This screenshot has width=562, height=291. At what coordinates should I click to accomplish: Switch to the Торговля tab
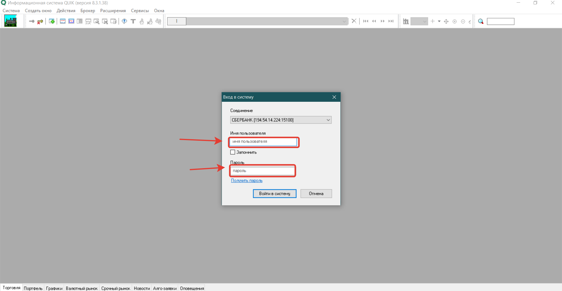tap(11, 288)
